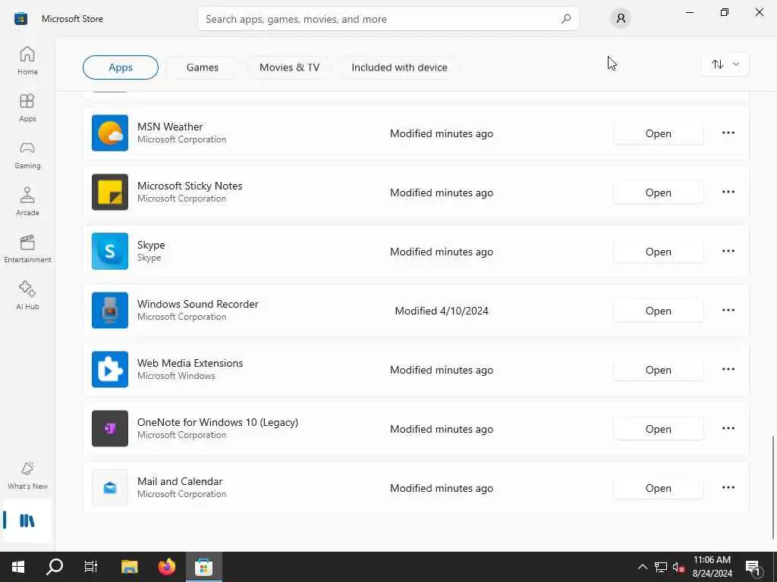This screenshot has height=582, width=777.
Task: Open the Arcade section in the sidebar
Action: click(x=27, y=202)
